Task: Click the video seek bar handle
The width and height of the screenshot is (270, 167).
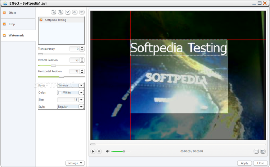Action: tap(93, 144)
